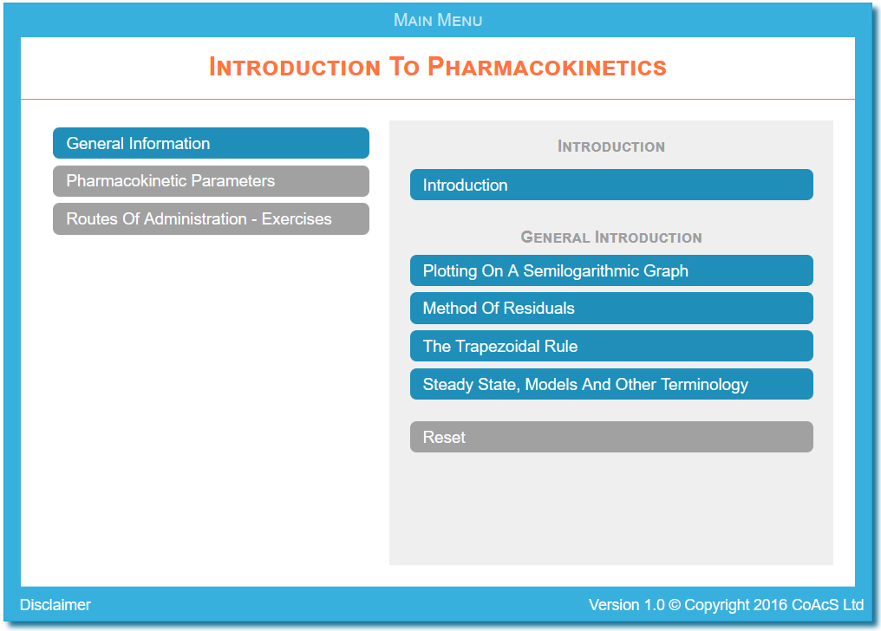Open The Trapezoidal Rule topic
The width and height of the screenshot is (881, 631).
tap(611, 346)
